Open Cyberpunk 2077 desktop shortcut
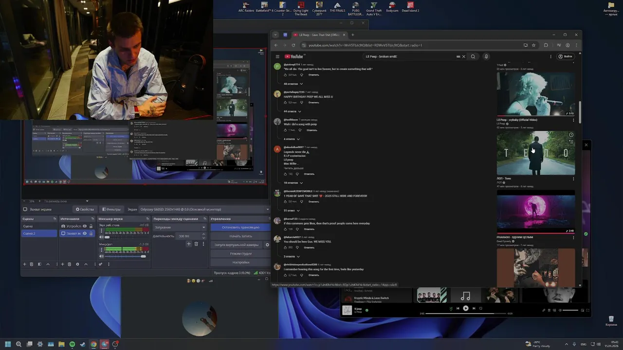 pyautogui.click(x=319, y=9)
